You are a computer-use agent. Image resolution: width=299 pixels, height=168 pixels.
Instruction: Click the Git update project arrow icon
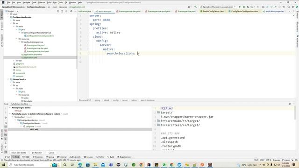pos(267,7)
